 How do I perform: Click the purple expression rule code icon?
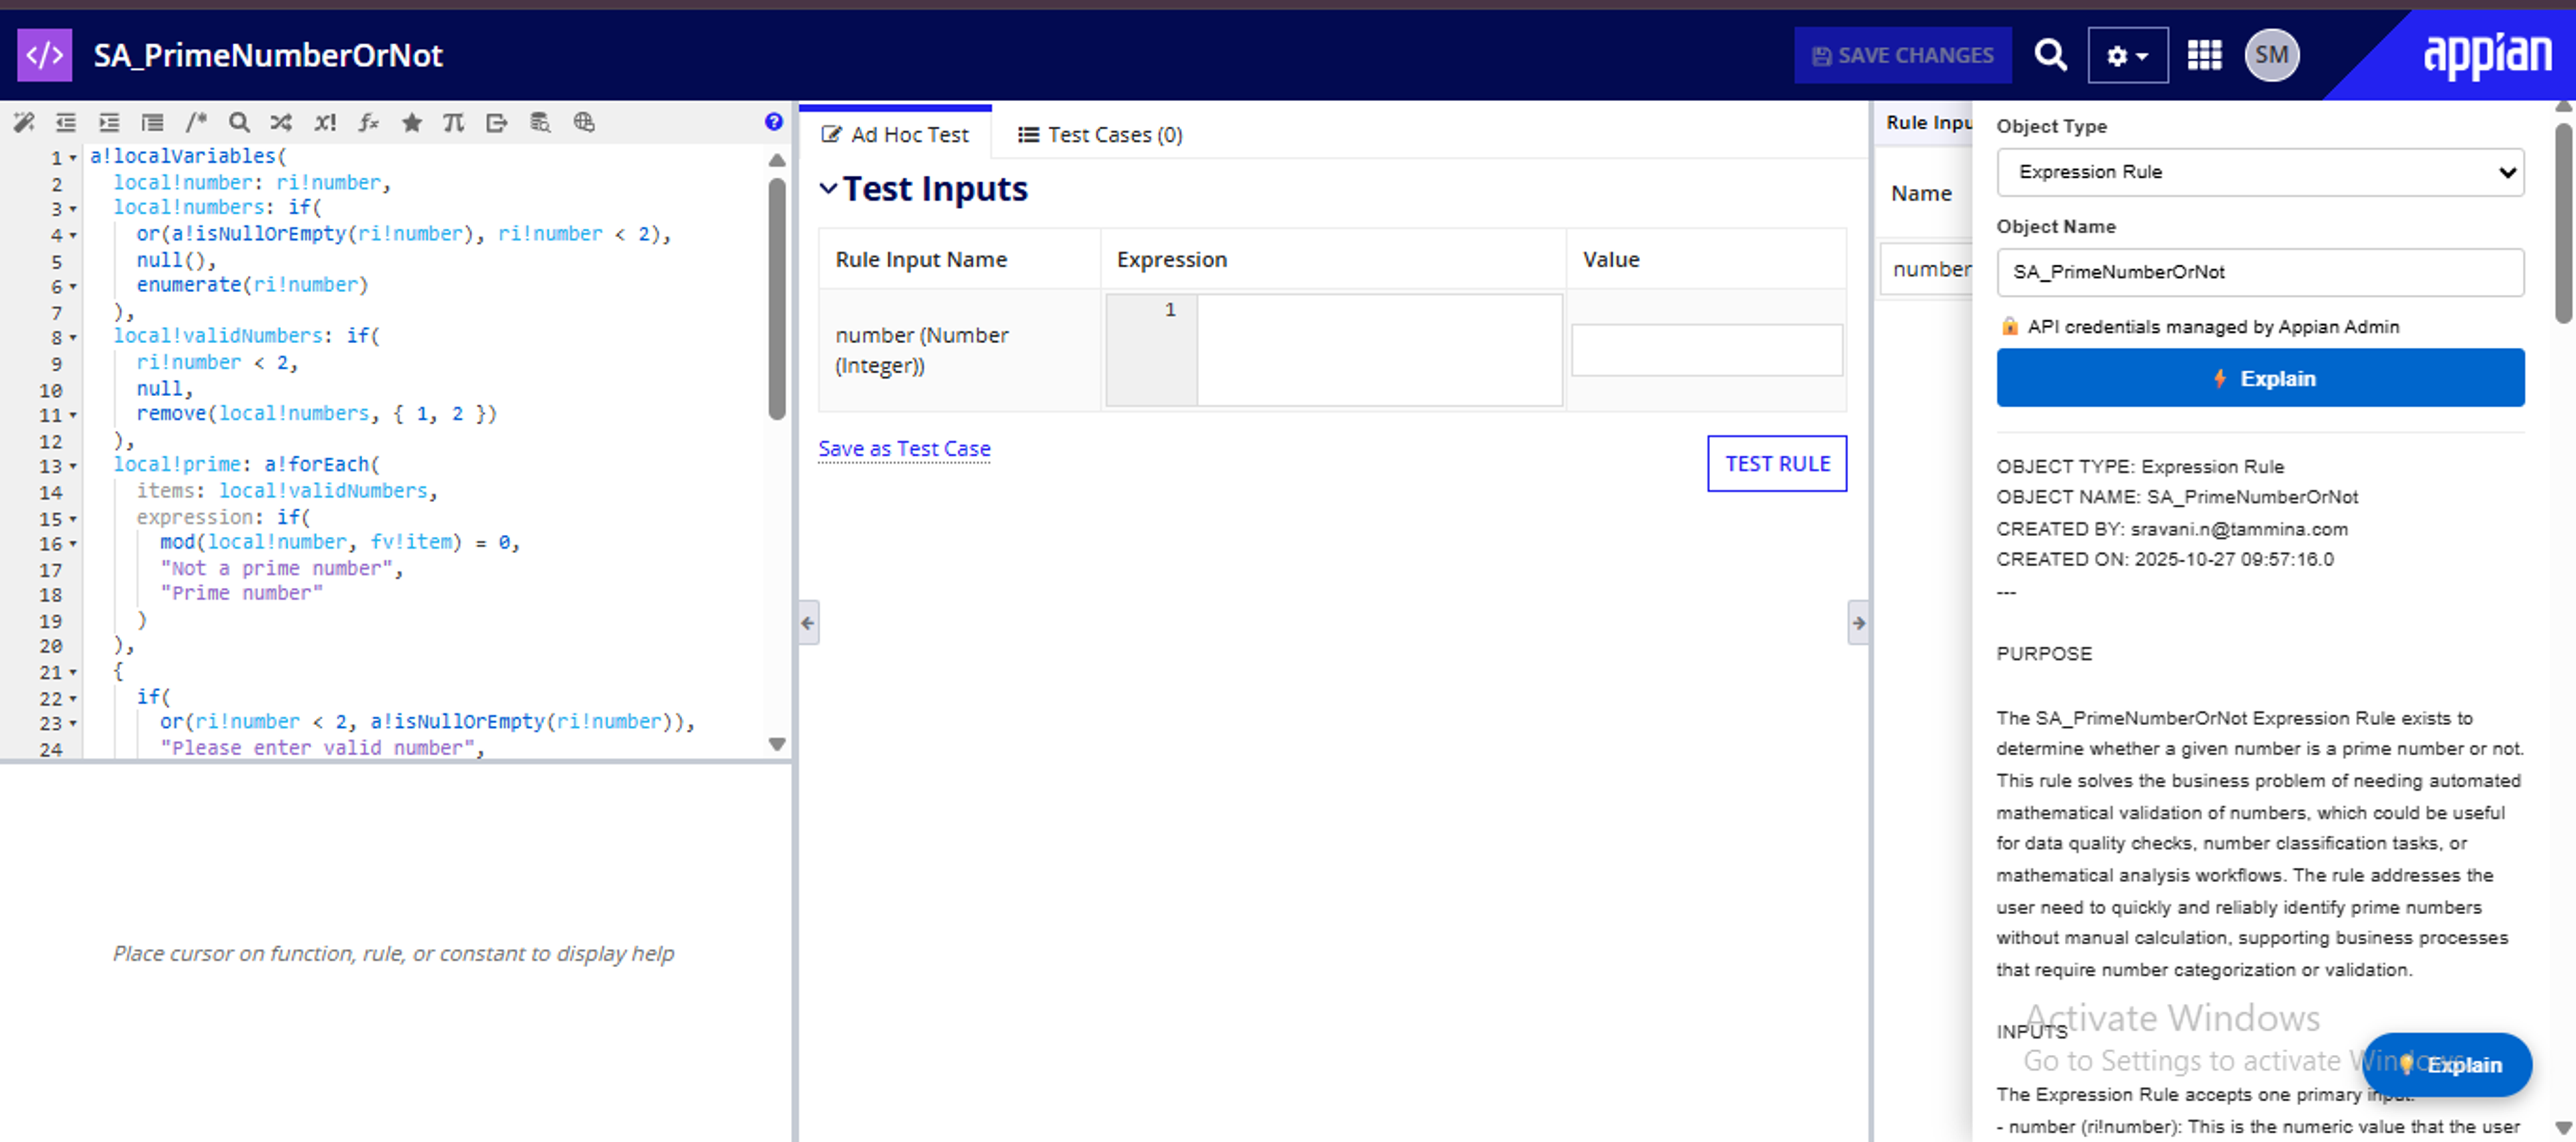pyautogui.click(x=44, y=55)
